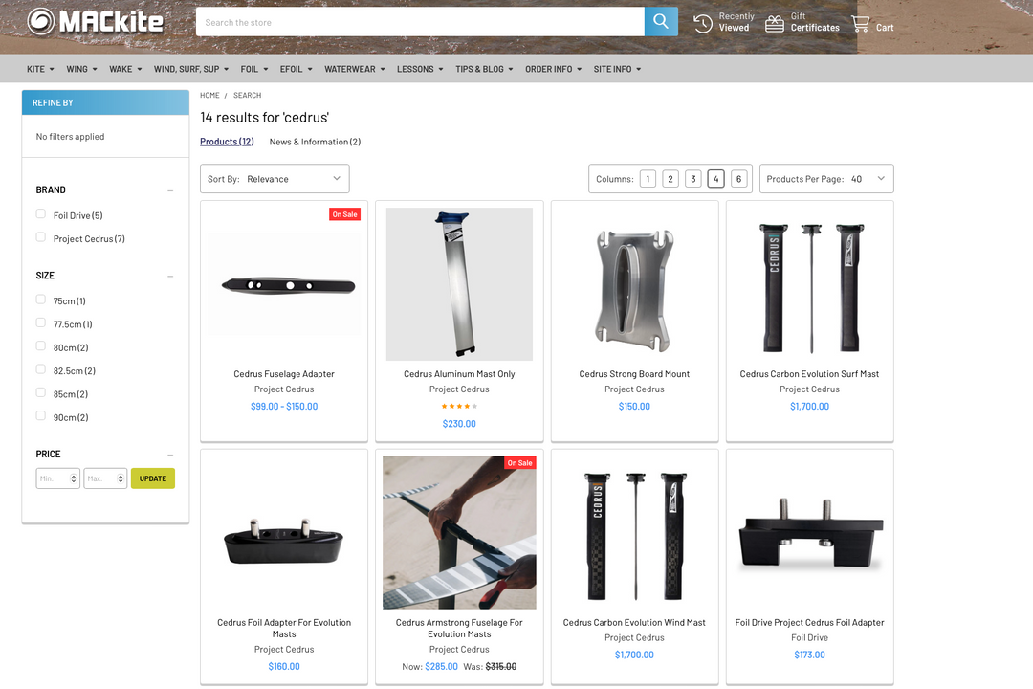Collapse the Size filter section
The image size is (1033, 689).
tap(170, 276)
